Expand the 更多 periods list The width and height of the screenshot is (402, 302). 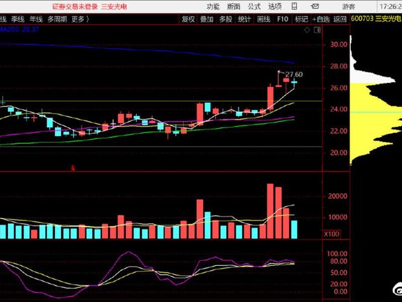80,19
